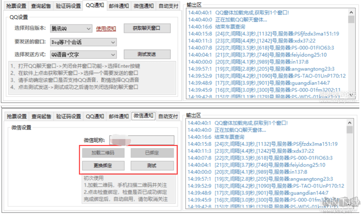Screen dimensions: 361x214
Task: Select lower log line 14:40:40:1 QQ窗体加载完成
Action: [x=238, y=123]
